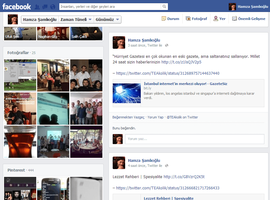The height and width of the screenshot is (200, 270).
Task: Open friend Salih Çaktı thumbnail
Action: coord(86,34)
